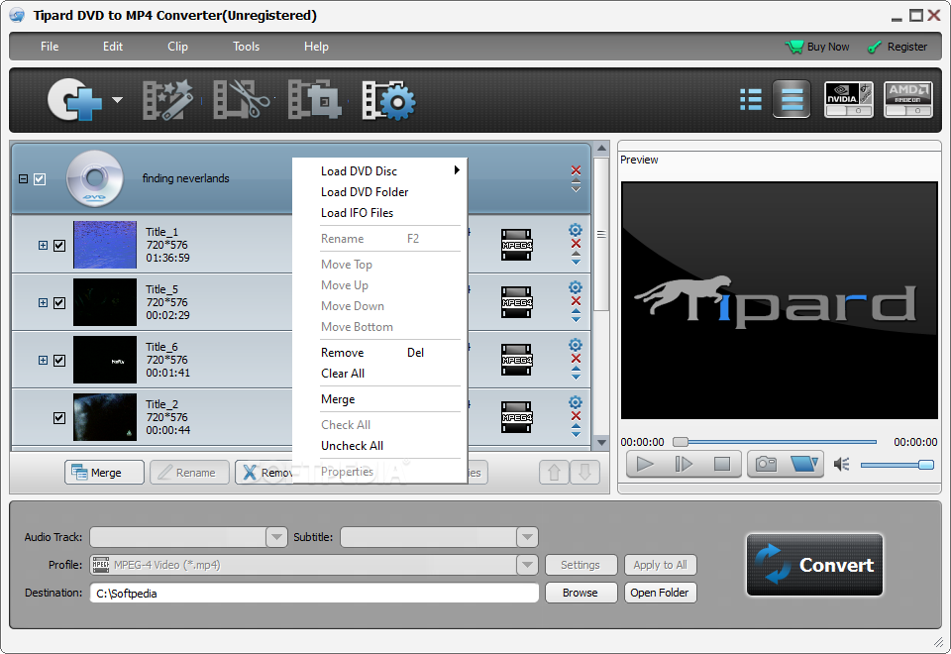This screenshot has height=654, width=951.
Task: Open the video Effect editing tool
Action: 168,99
